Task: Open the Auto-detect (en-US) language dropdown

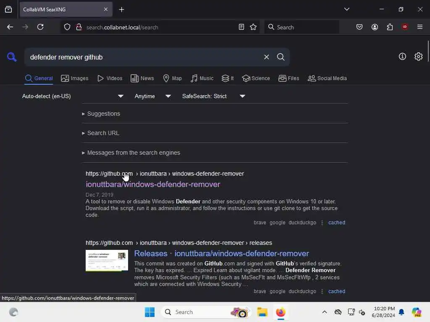Action: [x=73, y=96]
